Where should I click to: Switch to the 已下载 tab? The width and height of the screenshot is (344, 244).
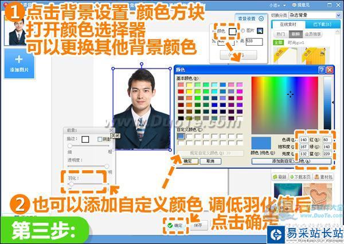(x=322, y=25)
